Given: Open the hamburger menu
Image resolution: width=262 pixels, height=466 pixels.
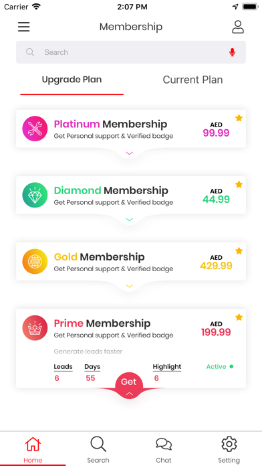Looking at the screenshot, I should pos(24,27).
